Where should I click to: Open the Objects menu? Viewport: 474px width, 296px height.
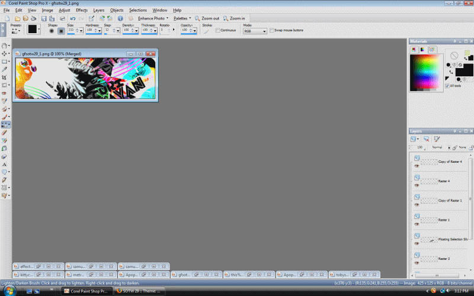coord(117,10)
